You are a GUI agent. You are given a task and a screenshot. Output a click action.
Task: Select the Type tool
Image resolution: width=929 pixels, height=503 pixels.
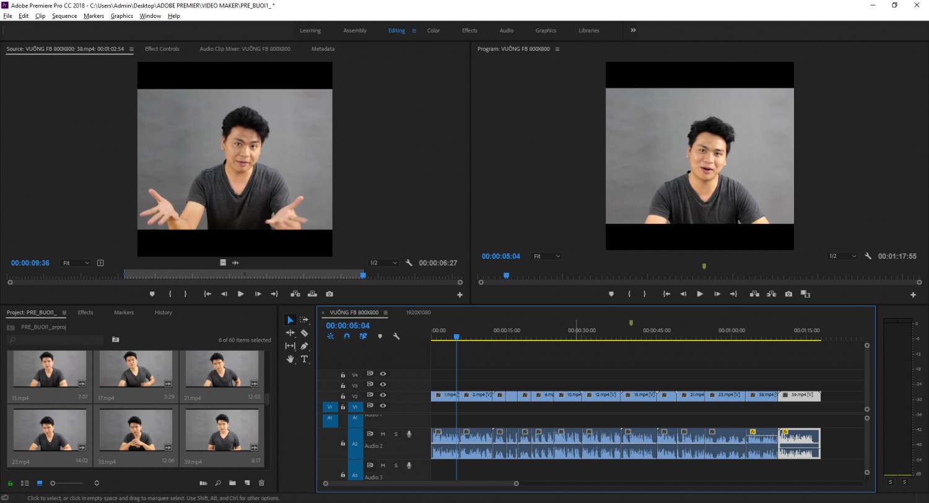(x=304, y=359)
